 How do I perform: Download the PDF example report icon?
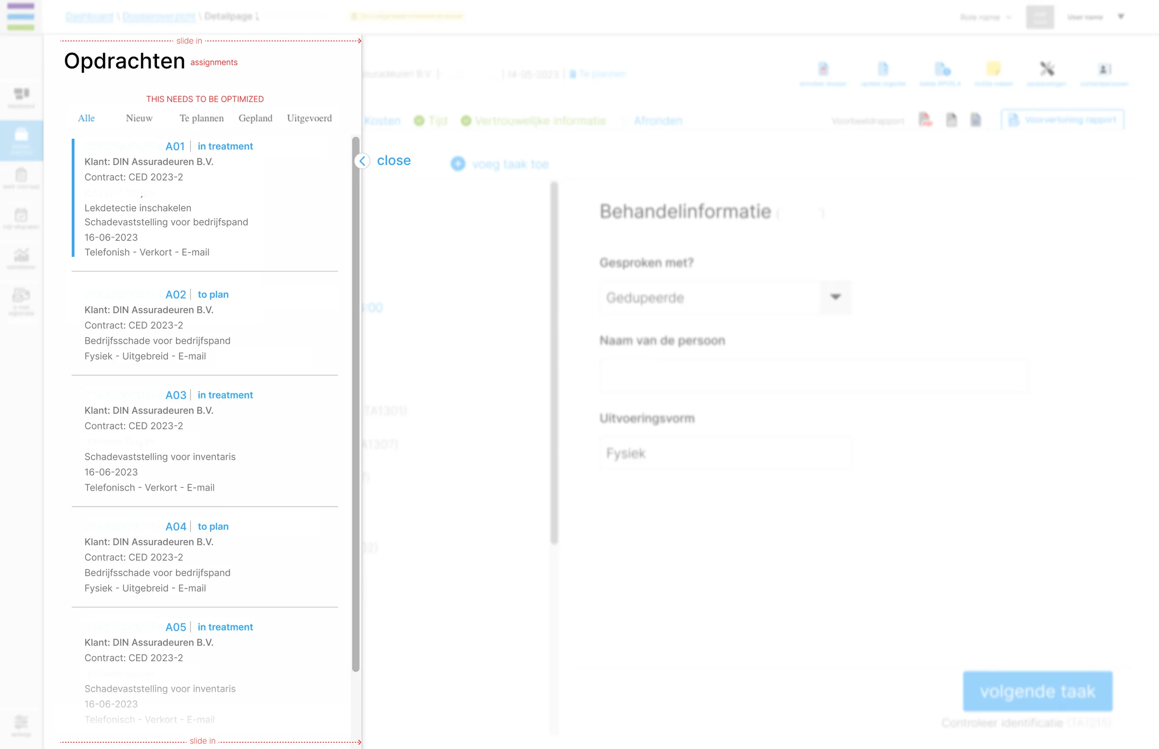[x=925, y=120]
